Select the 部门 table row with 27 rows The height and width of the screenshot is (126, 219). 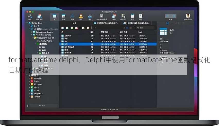(x=108, y=50)
